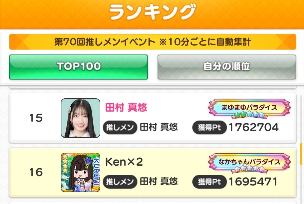Viewport: 304px width, 204px height.
Task: Click the point total 1762704
Action: [254, 127]
